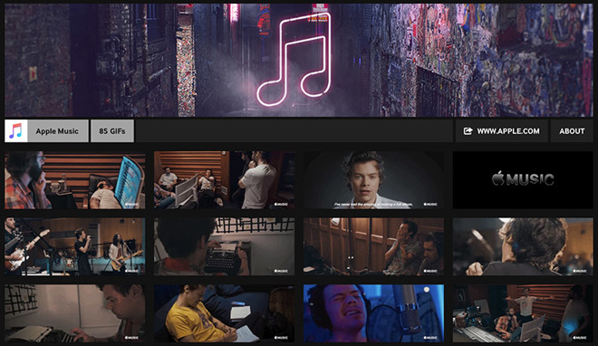Click the share arrow icon beside WWW.APPLE.COM
Screen dimensions: 598x346
pos(468,131)
